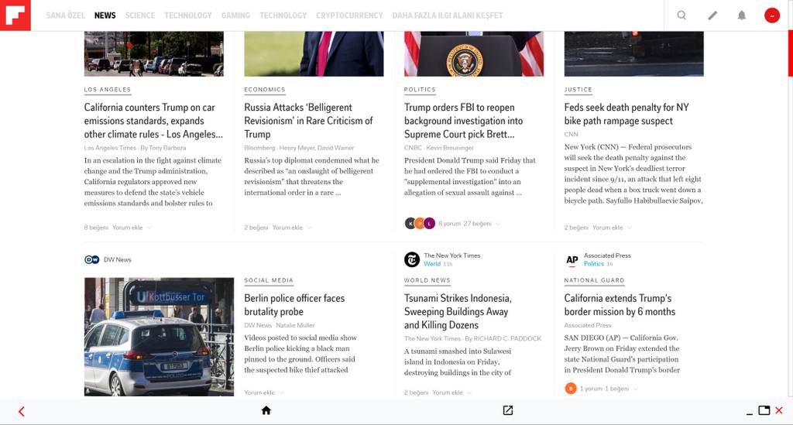Click the pencil compose icon
This screenshot has width=793, height=425.
pyautogui.click(x=712, y=15)
